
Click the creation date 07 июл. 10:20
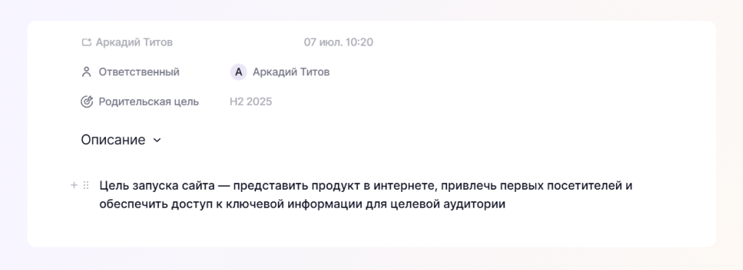(x=338, y=43)
